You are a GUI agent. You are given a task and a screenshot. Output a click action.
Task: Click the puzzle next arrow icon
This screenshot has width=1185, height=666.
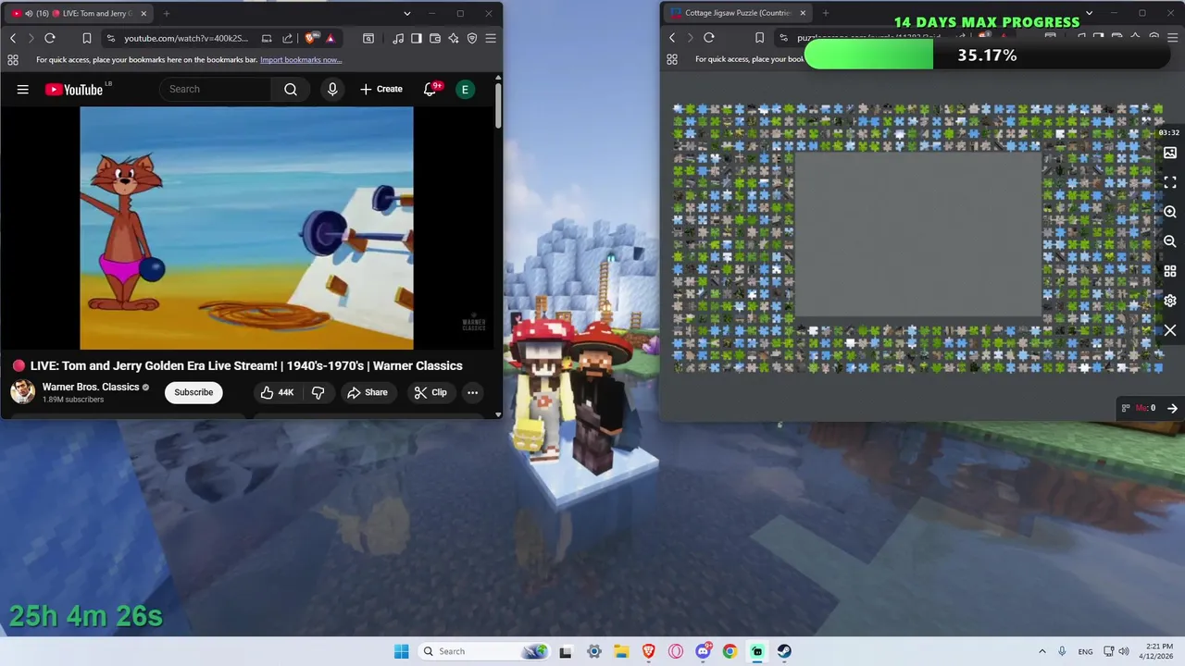[x=1172, y=408]
